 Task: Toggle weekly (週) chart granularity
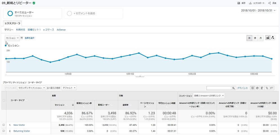tap(255, 38)
